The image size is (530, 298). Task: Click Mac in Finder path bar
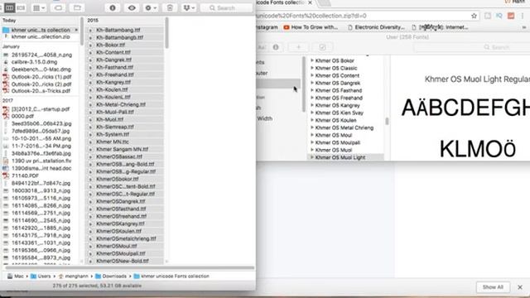16,276
